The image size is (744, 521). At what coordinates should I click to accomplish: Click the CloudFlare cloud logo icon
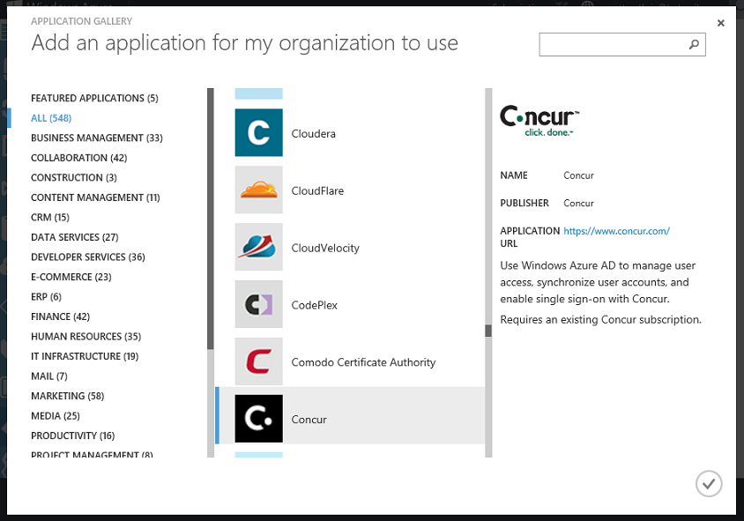pos(258,190)
